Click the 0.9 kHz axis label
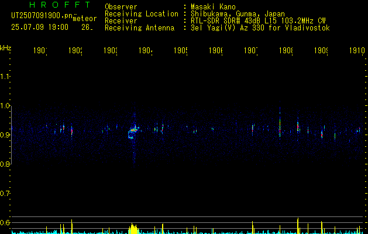This screenshot has width=368, height=234. click(5, 135)
